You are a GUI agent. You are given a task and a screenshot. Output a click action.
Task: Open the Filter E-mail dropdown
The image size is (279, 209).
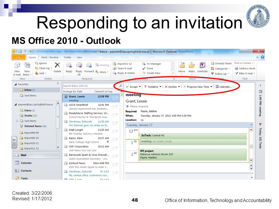tap(245, 73)
